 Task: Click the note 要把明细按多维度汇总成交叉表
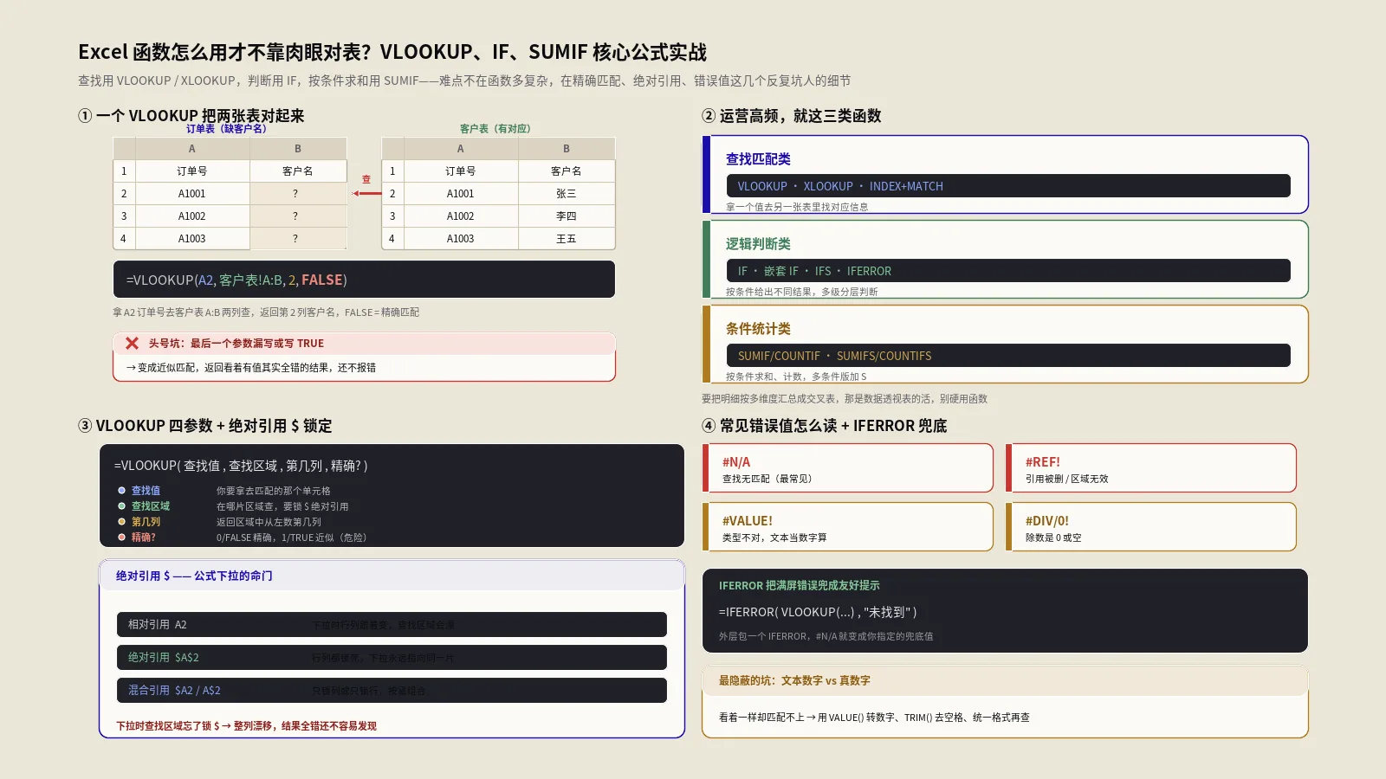(x=845, y=399)
